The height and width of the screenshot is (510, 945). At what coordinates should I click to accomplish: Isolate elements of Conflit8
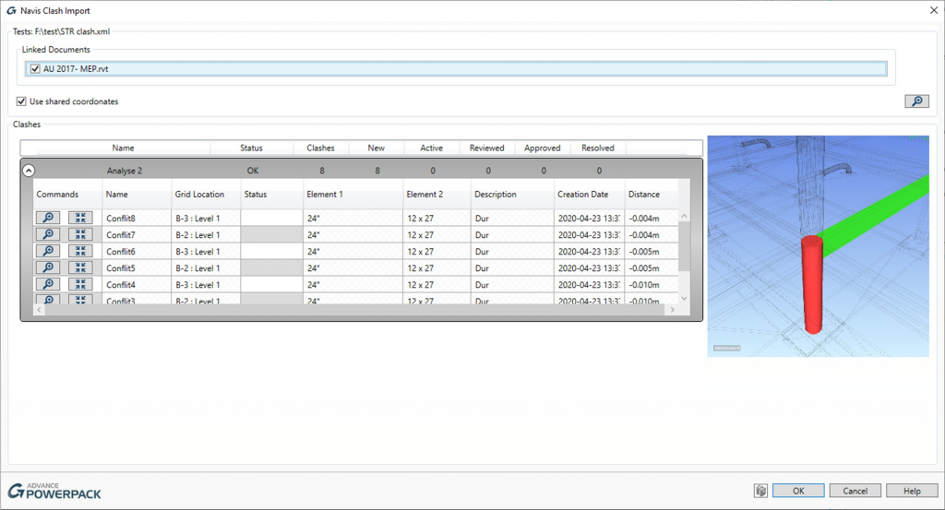tap(80, 218)
